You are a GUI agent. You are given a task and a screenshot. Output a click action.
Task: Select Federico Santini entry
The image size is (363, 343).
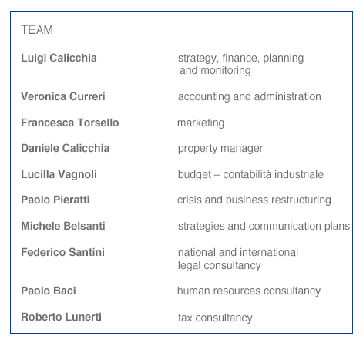click(x=62, y=252)
